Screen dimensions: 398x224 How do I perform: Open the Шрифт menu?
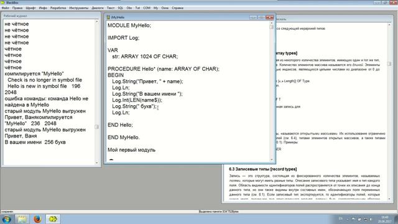click(30, 8)
